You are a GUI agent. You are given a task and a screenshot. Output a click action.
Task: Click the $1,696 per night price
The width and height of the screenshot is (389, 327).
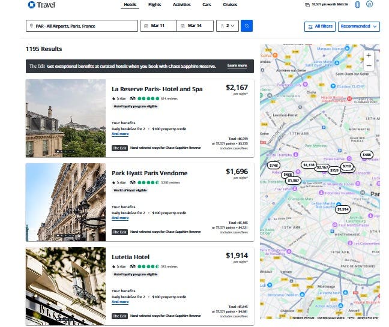click(x=237, y=172)
